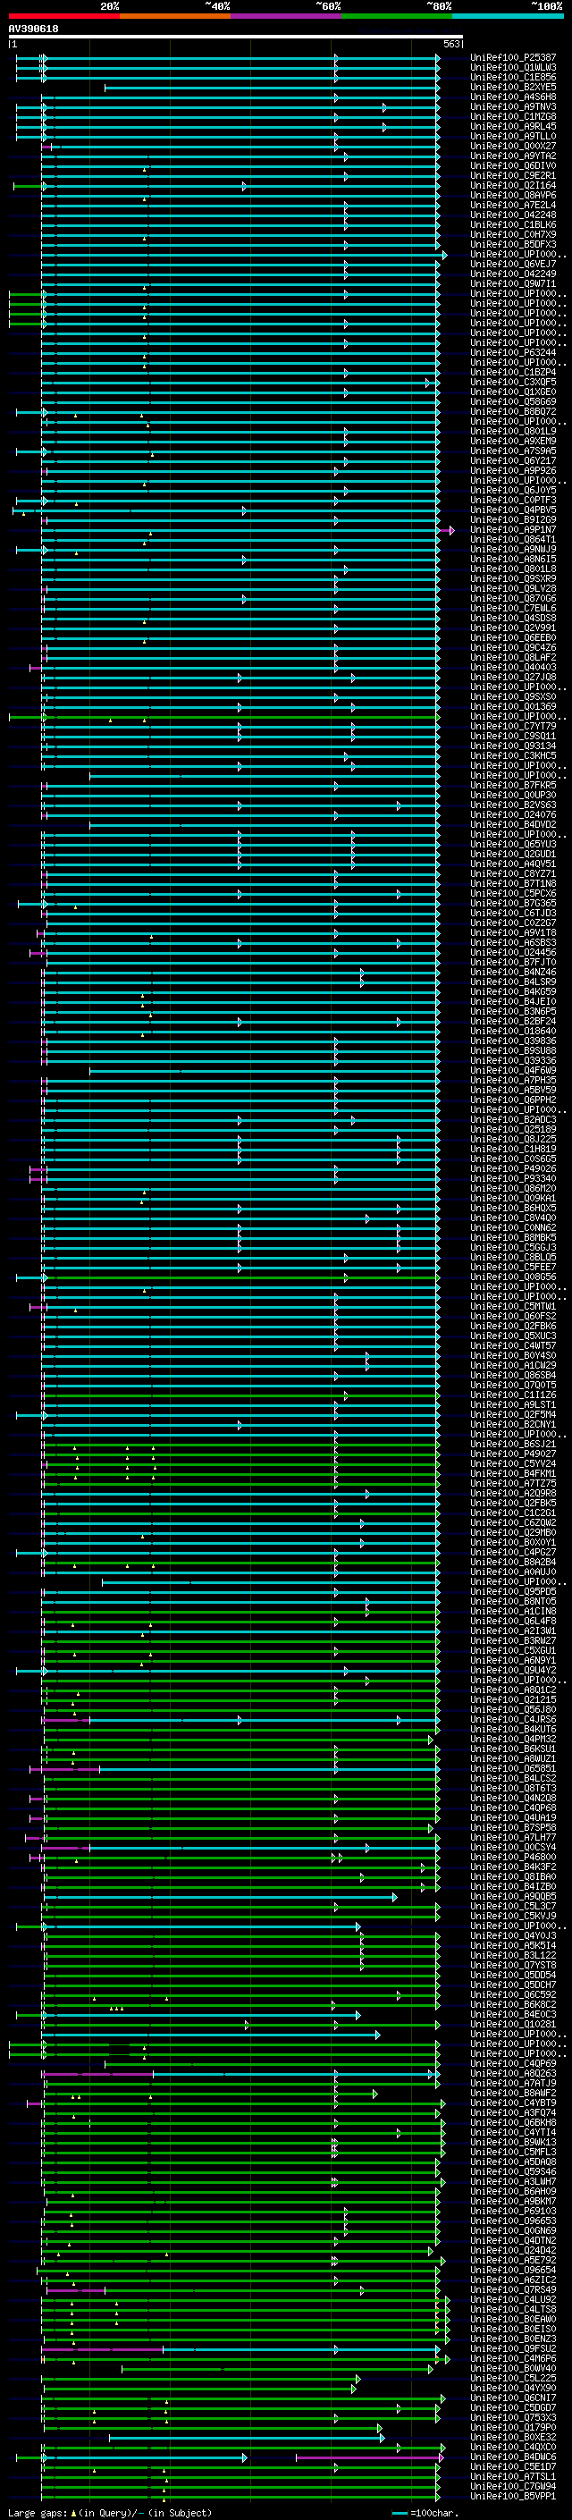Open the UniRef100_Q801L8 entry
572x2520 pixels.
click(x=513, y=569)
